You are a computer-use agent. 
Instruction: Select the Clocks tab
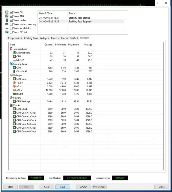(64, 38)
